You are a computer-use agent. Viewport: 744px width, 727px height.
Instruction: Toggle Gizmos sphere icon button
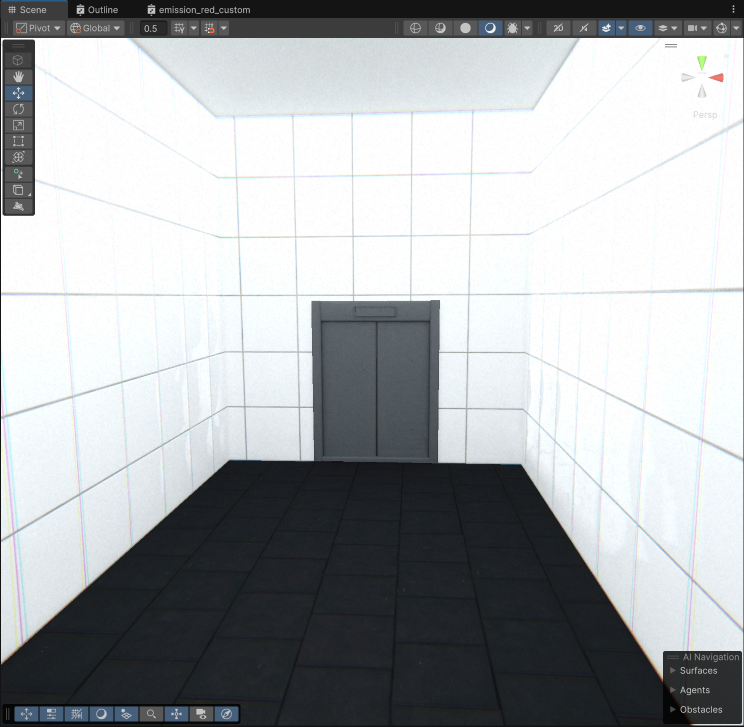point(721,28)
